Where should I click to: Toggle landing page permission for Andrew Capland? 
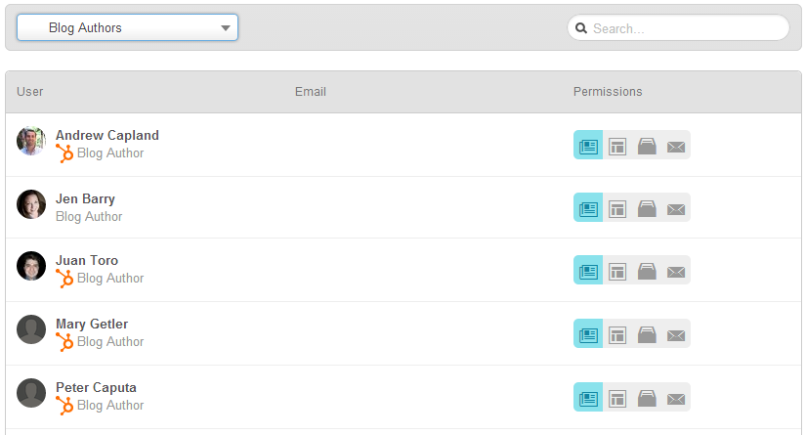click(x=617, y=147)
